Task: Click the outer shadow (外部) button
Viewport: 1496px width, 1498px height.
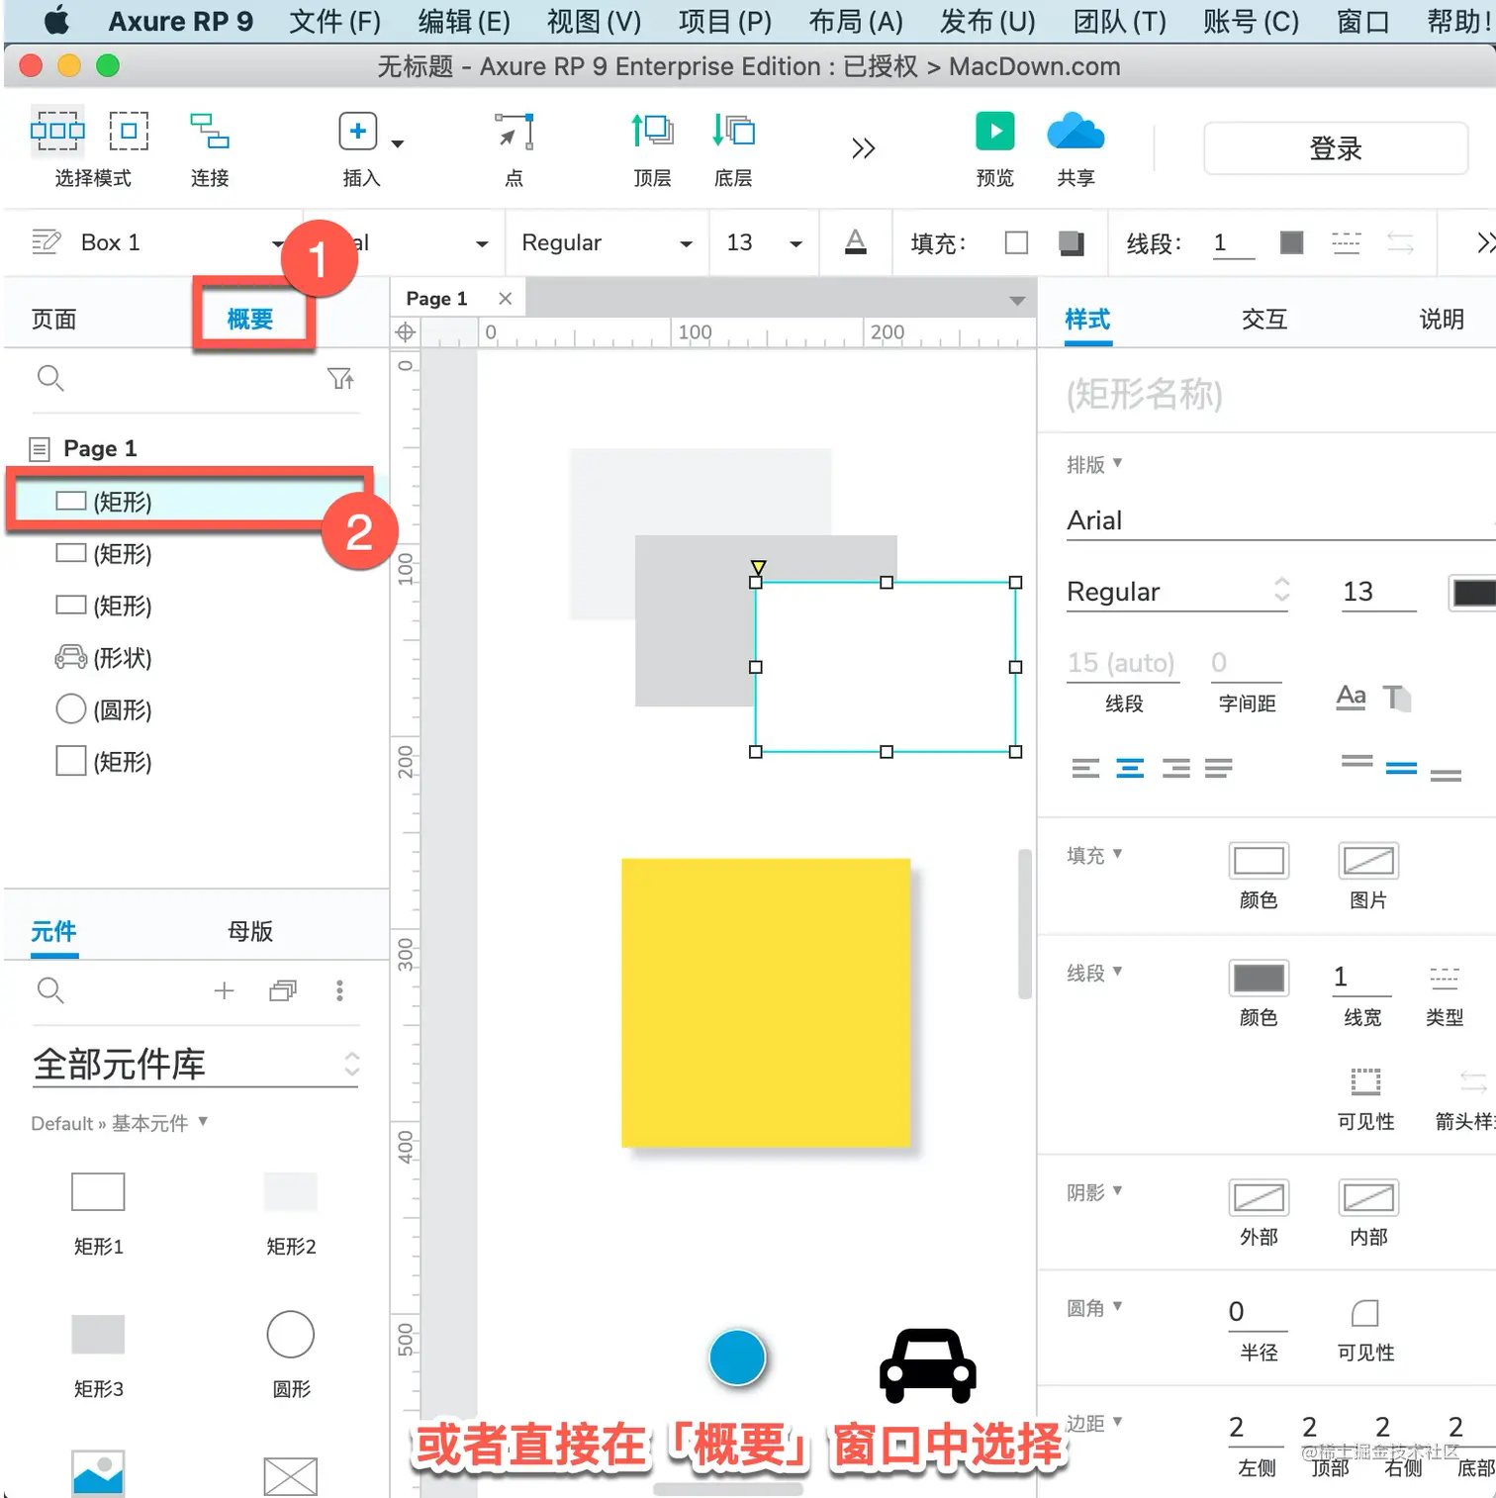Action: point(1259,1198)
